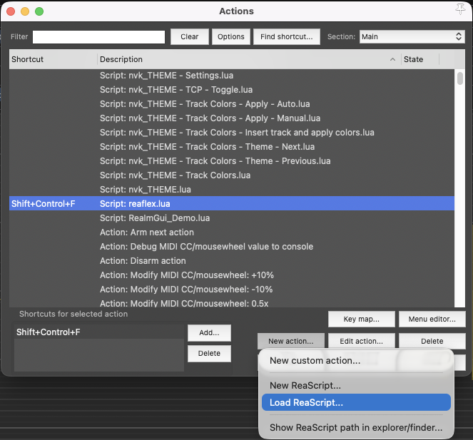
Task: Choose Load ReaScript... menu item
Action: pyautogui.click(x=356, y=402)
